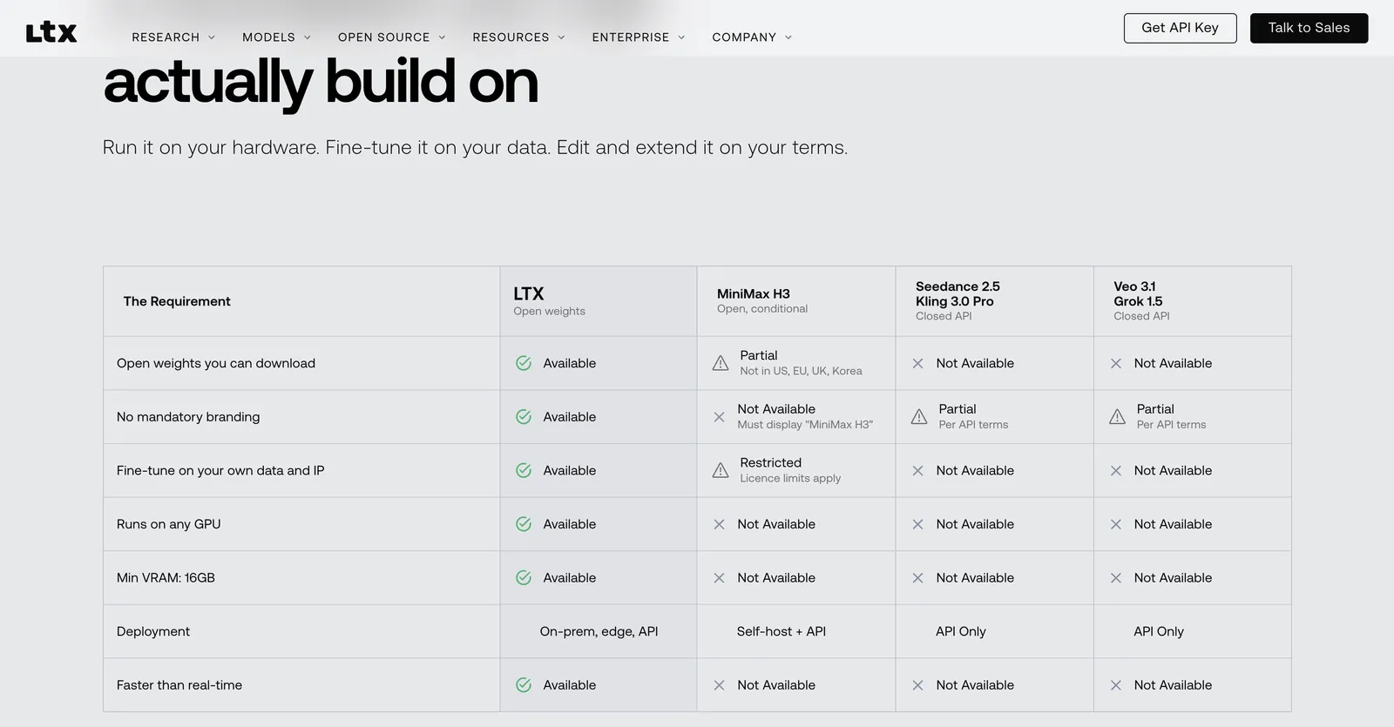The height and width of the screenshot is (727, 1394).
Task: Click the Min VRAM: 16GB row label
Action: (x=166, y=577)
